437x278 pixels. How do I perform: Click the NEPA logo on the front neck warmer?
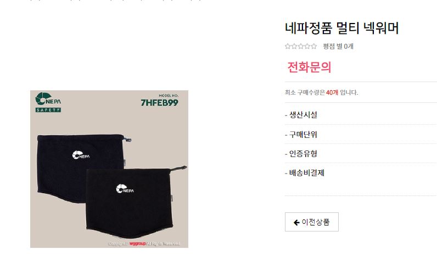pos(125,189)
